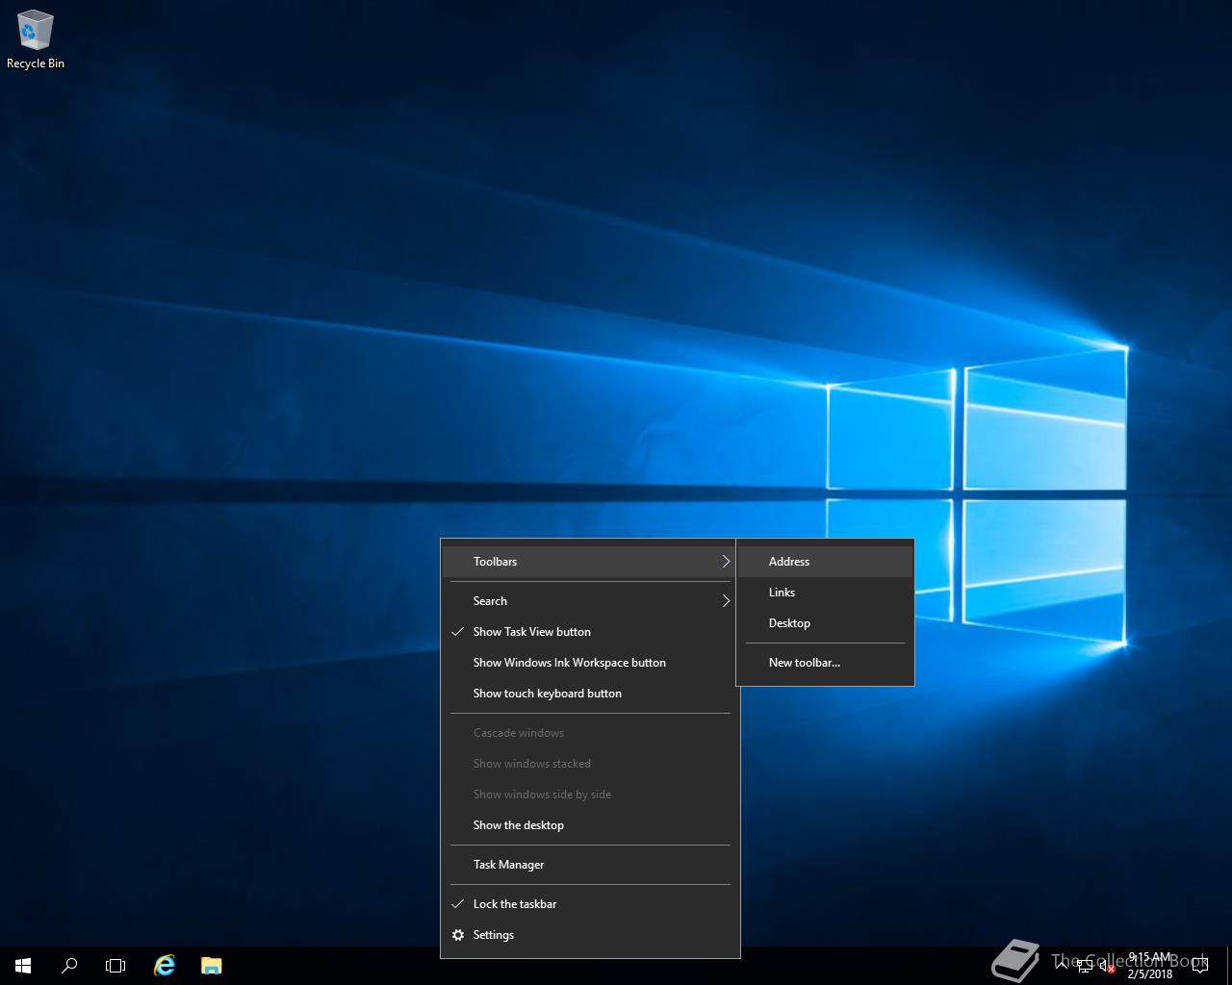
Task: Toggle the Desktop toolbar
Action: (x=825, y=623)
